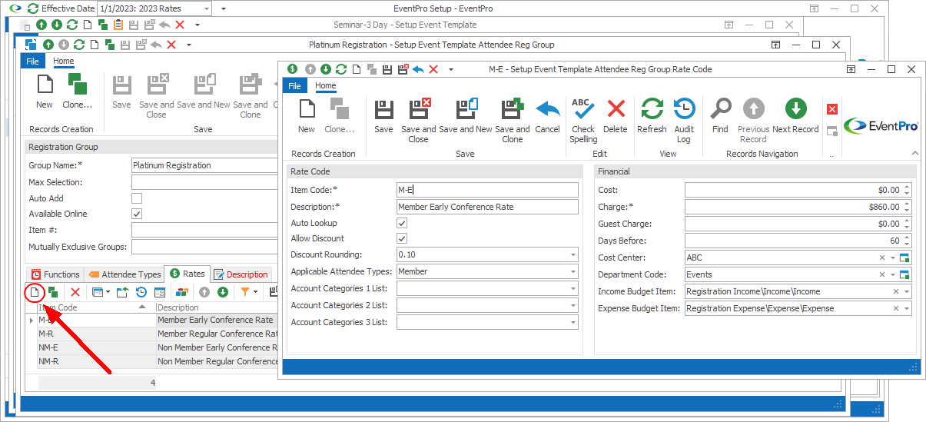Run Check Spelling in rate code window
Image resolution: width=926 pixels, height=422 pixels.
click(x=583, y=120)
